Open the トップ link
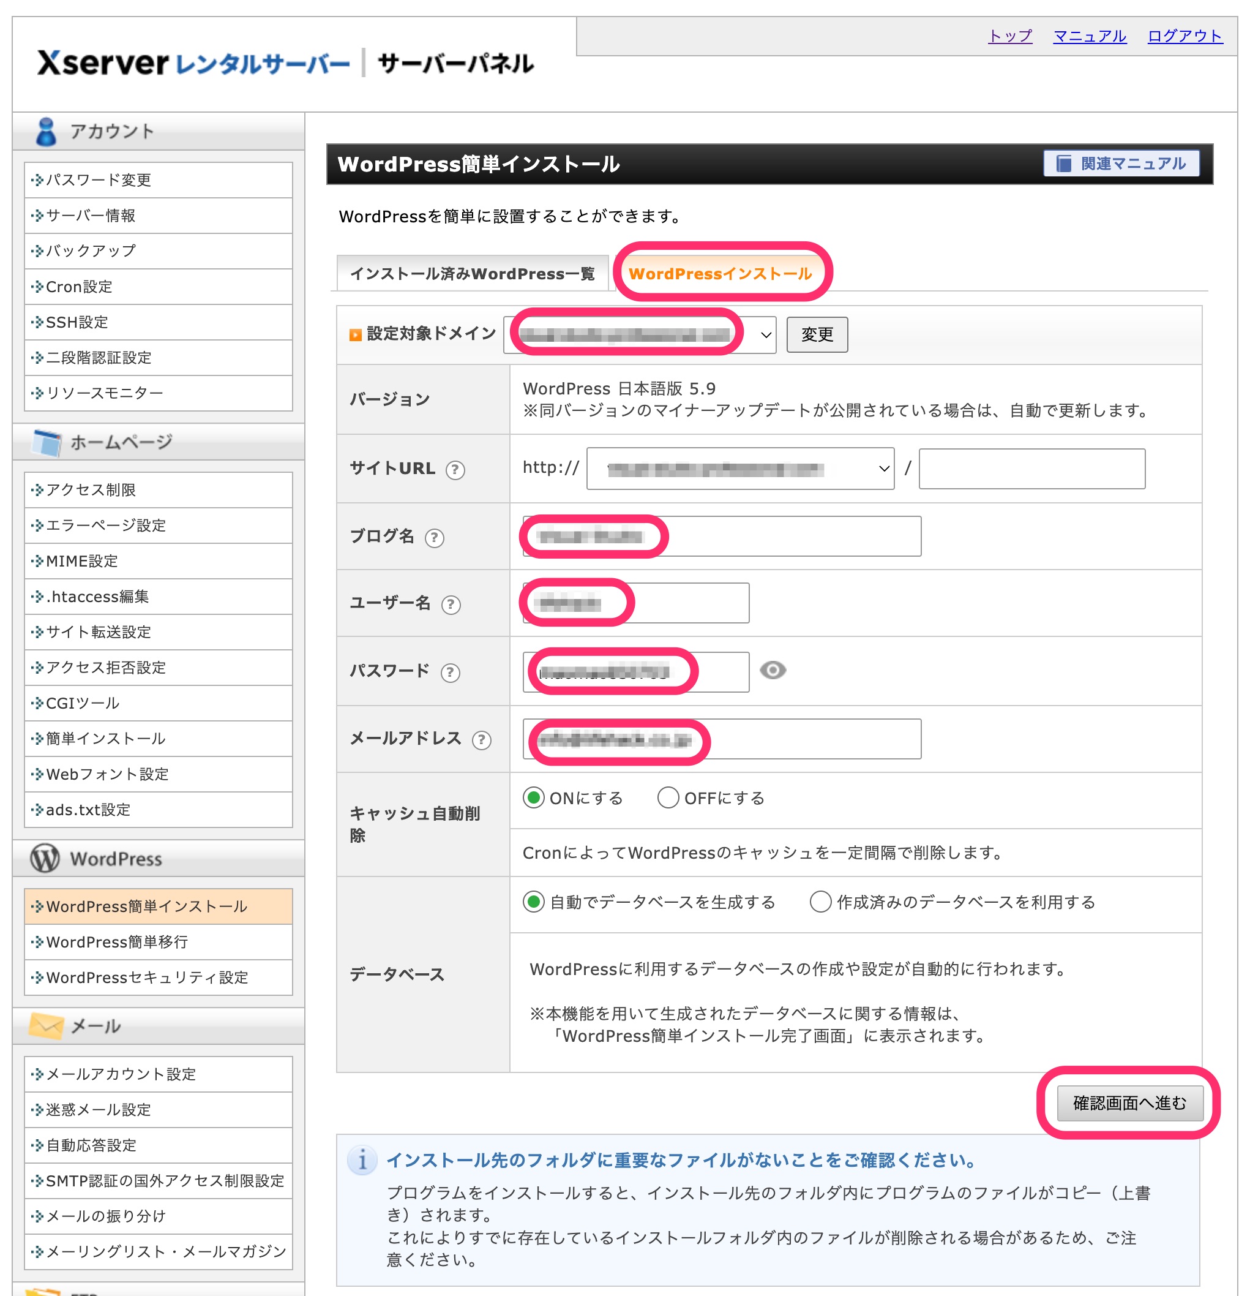 (1010, 36)
